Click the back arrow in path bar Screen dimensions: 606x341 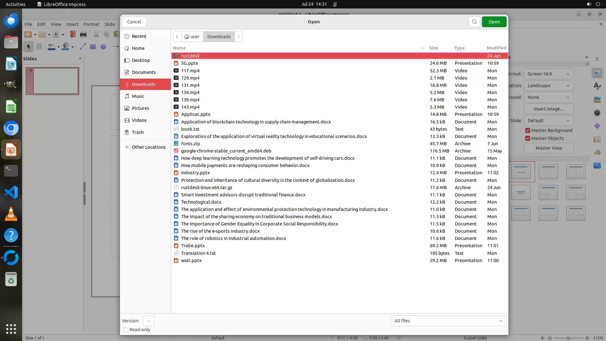point(177,37)
